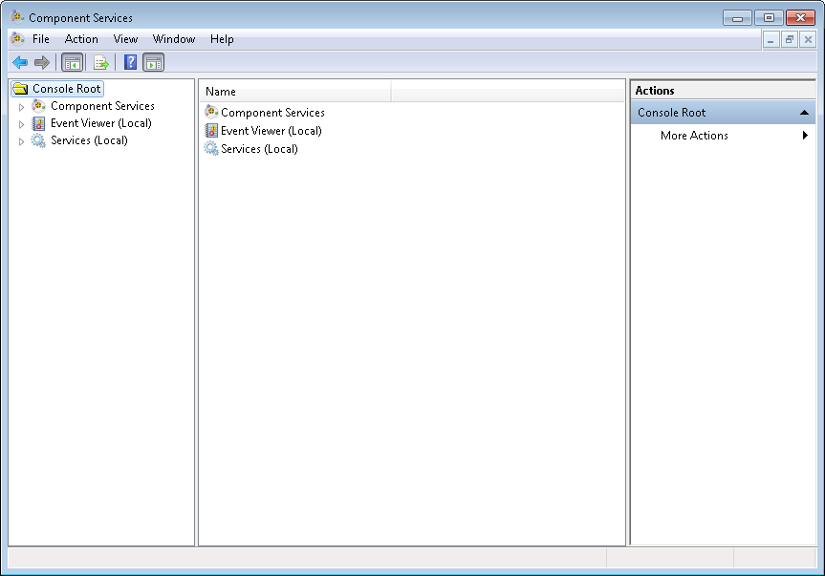Screen dimensions: 825x576
Task: Click the MMC icon left of File menu
Action: coord(18,38)
